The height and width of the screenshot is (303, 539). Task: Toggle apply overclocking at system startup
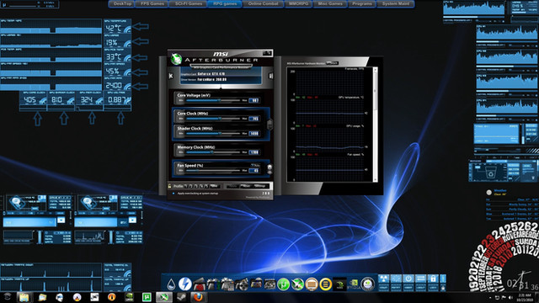tap(173, 194)
